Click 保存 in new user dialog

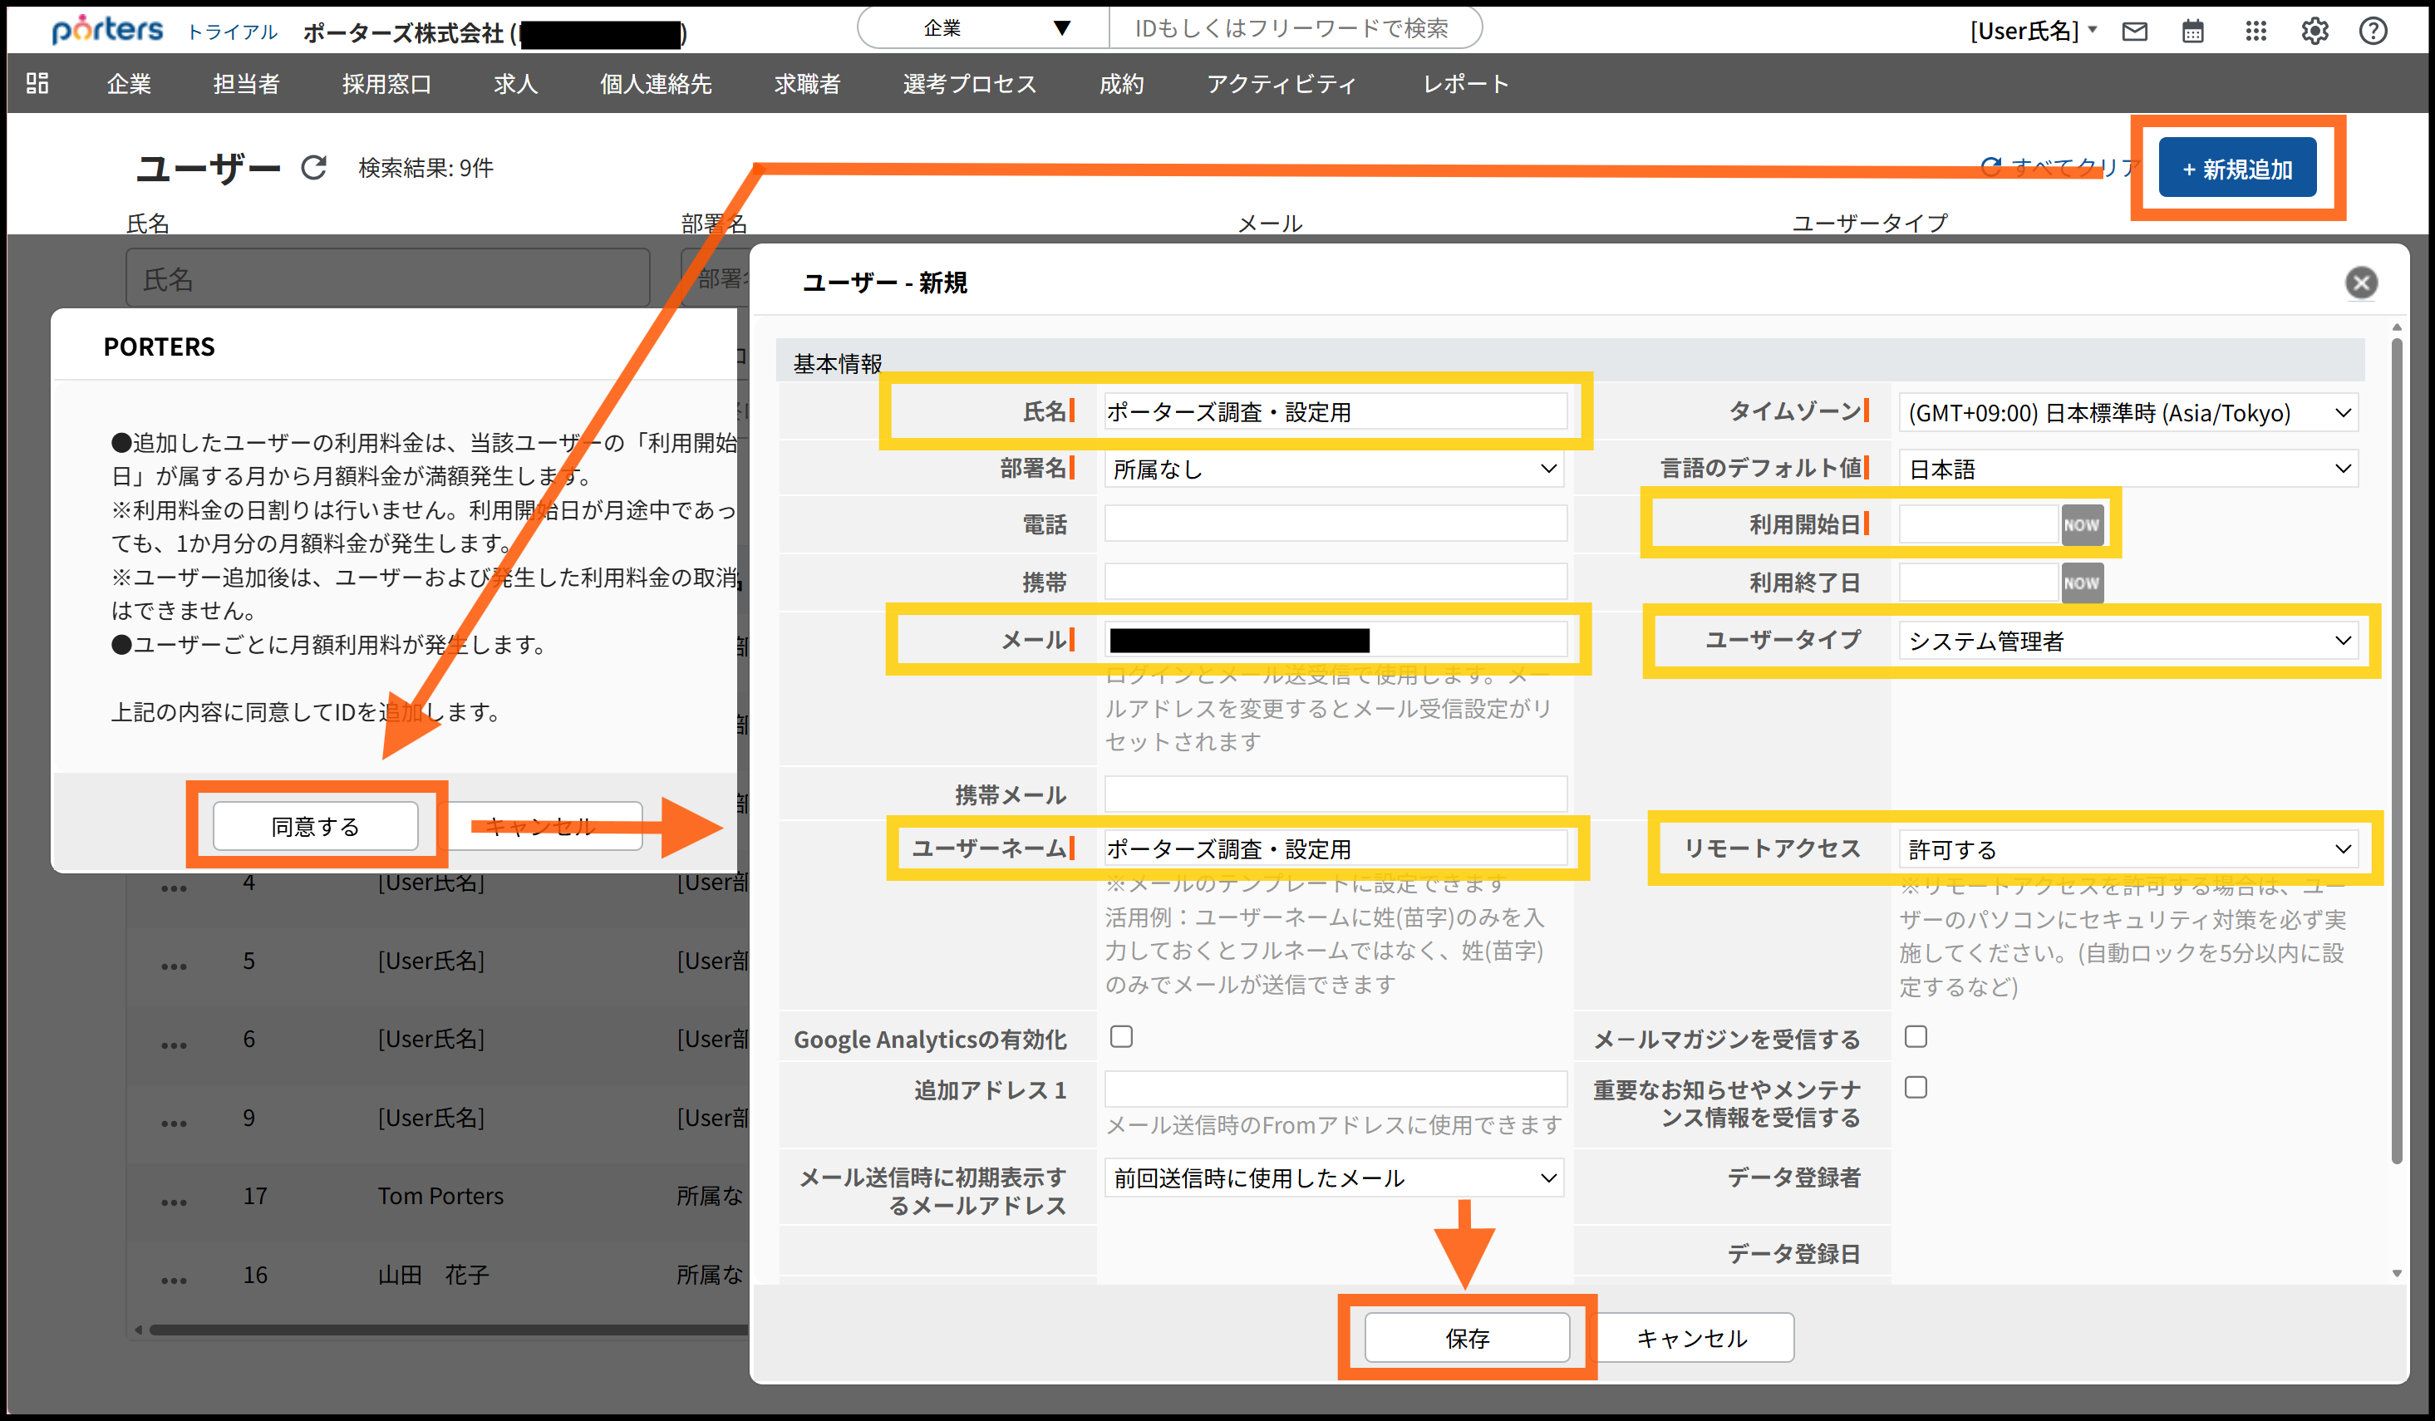1467,1338
